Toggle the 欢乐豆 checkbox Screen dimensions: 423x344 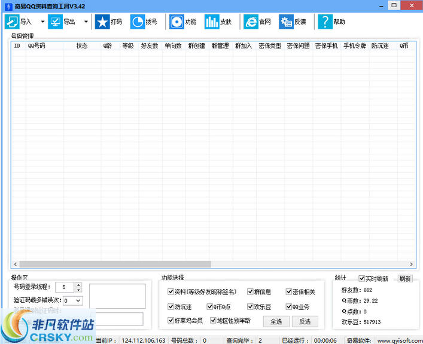(x=250, y=306)
